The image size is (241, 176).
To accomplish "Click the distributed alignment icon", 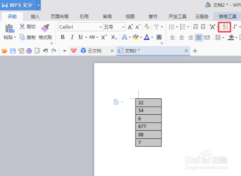I will (207, 38).
